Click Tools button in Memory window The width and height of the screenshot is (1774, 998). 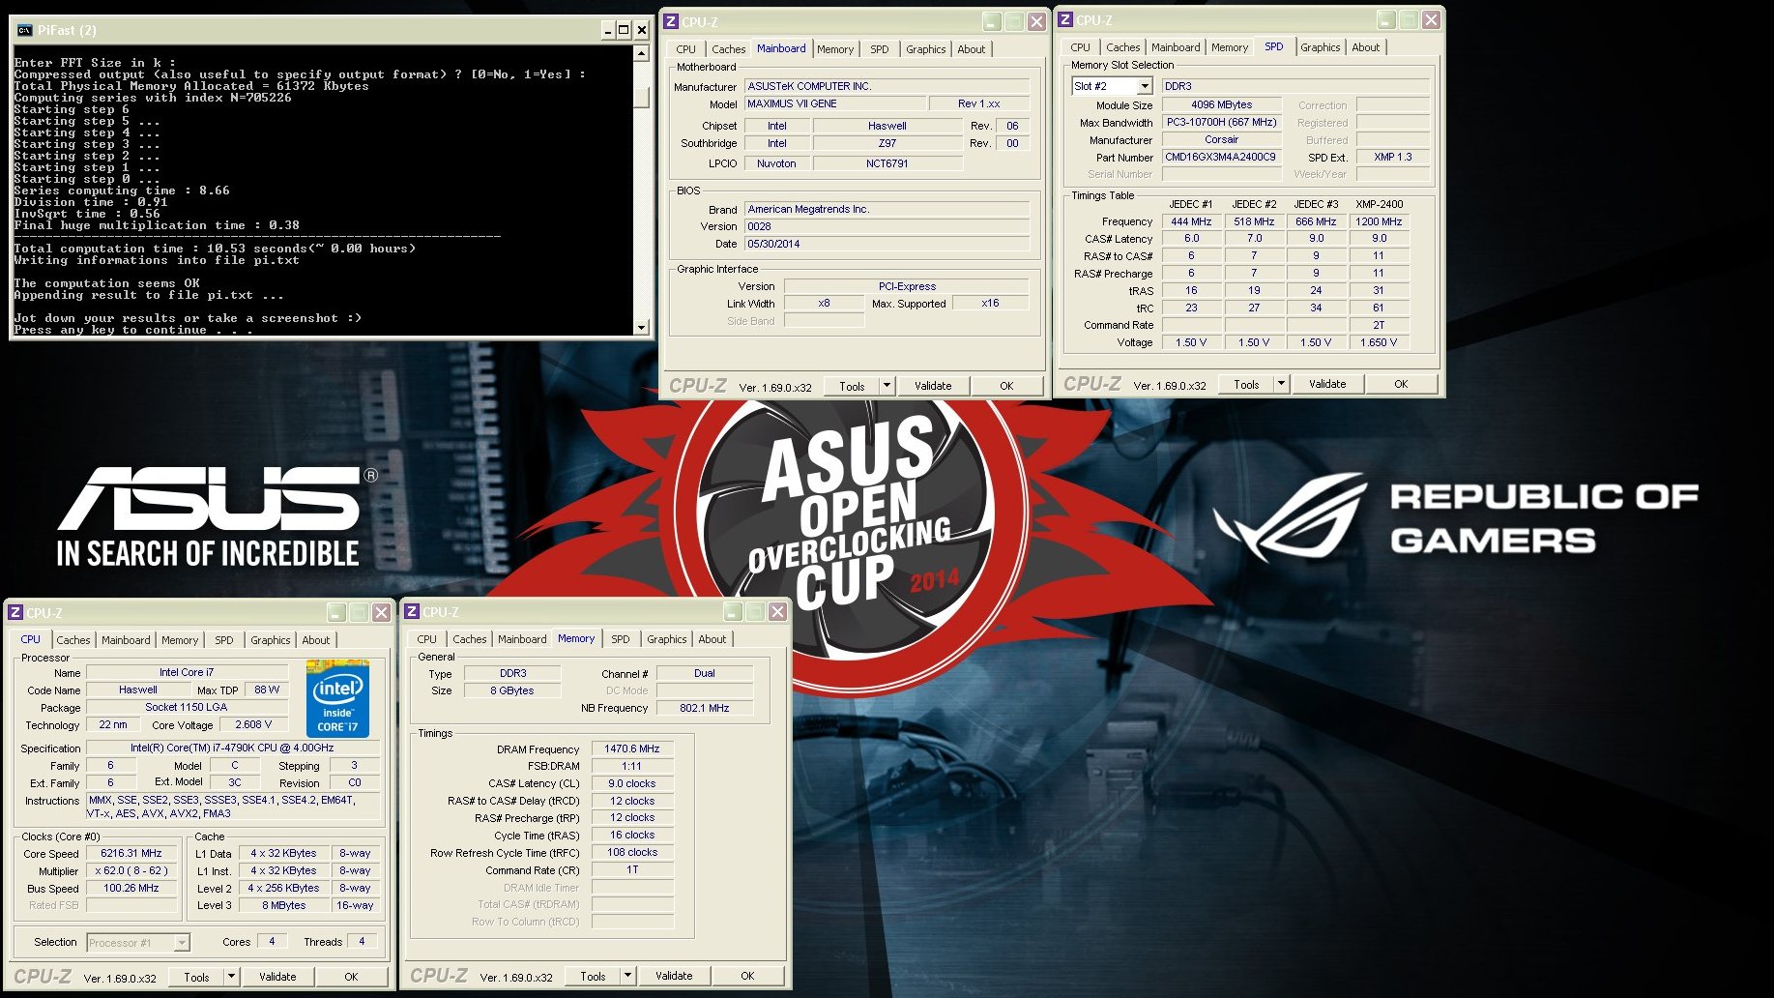594,976
